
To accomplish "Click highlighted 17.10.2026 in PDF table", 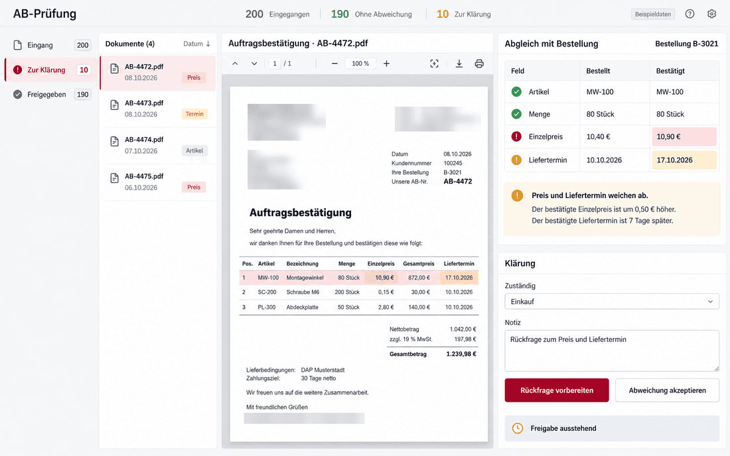I will tap(459, 278).
